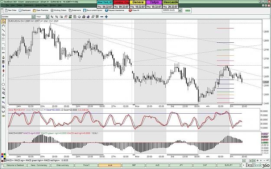Select the blue zigzag wave tool

coord(3,102)
